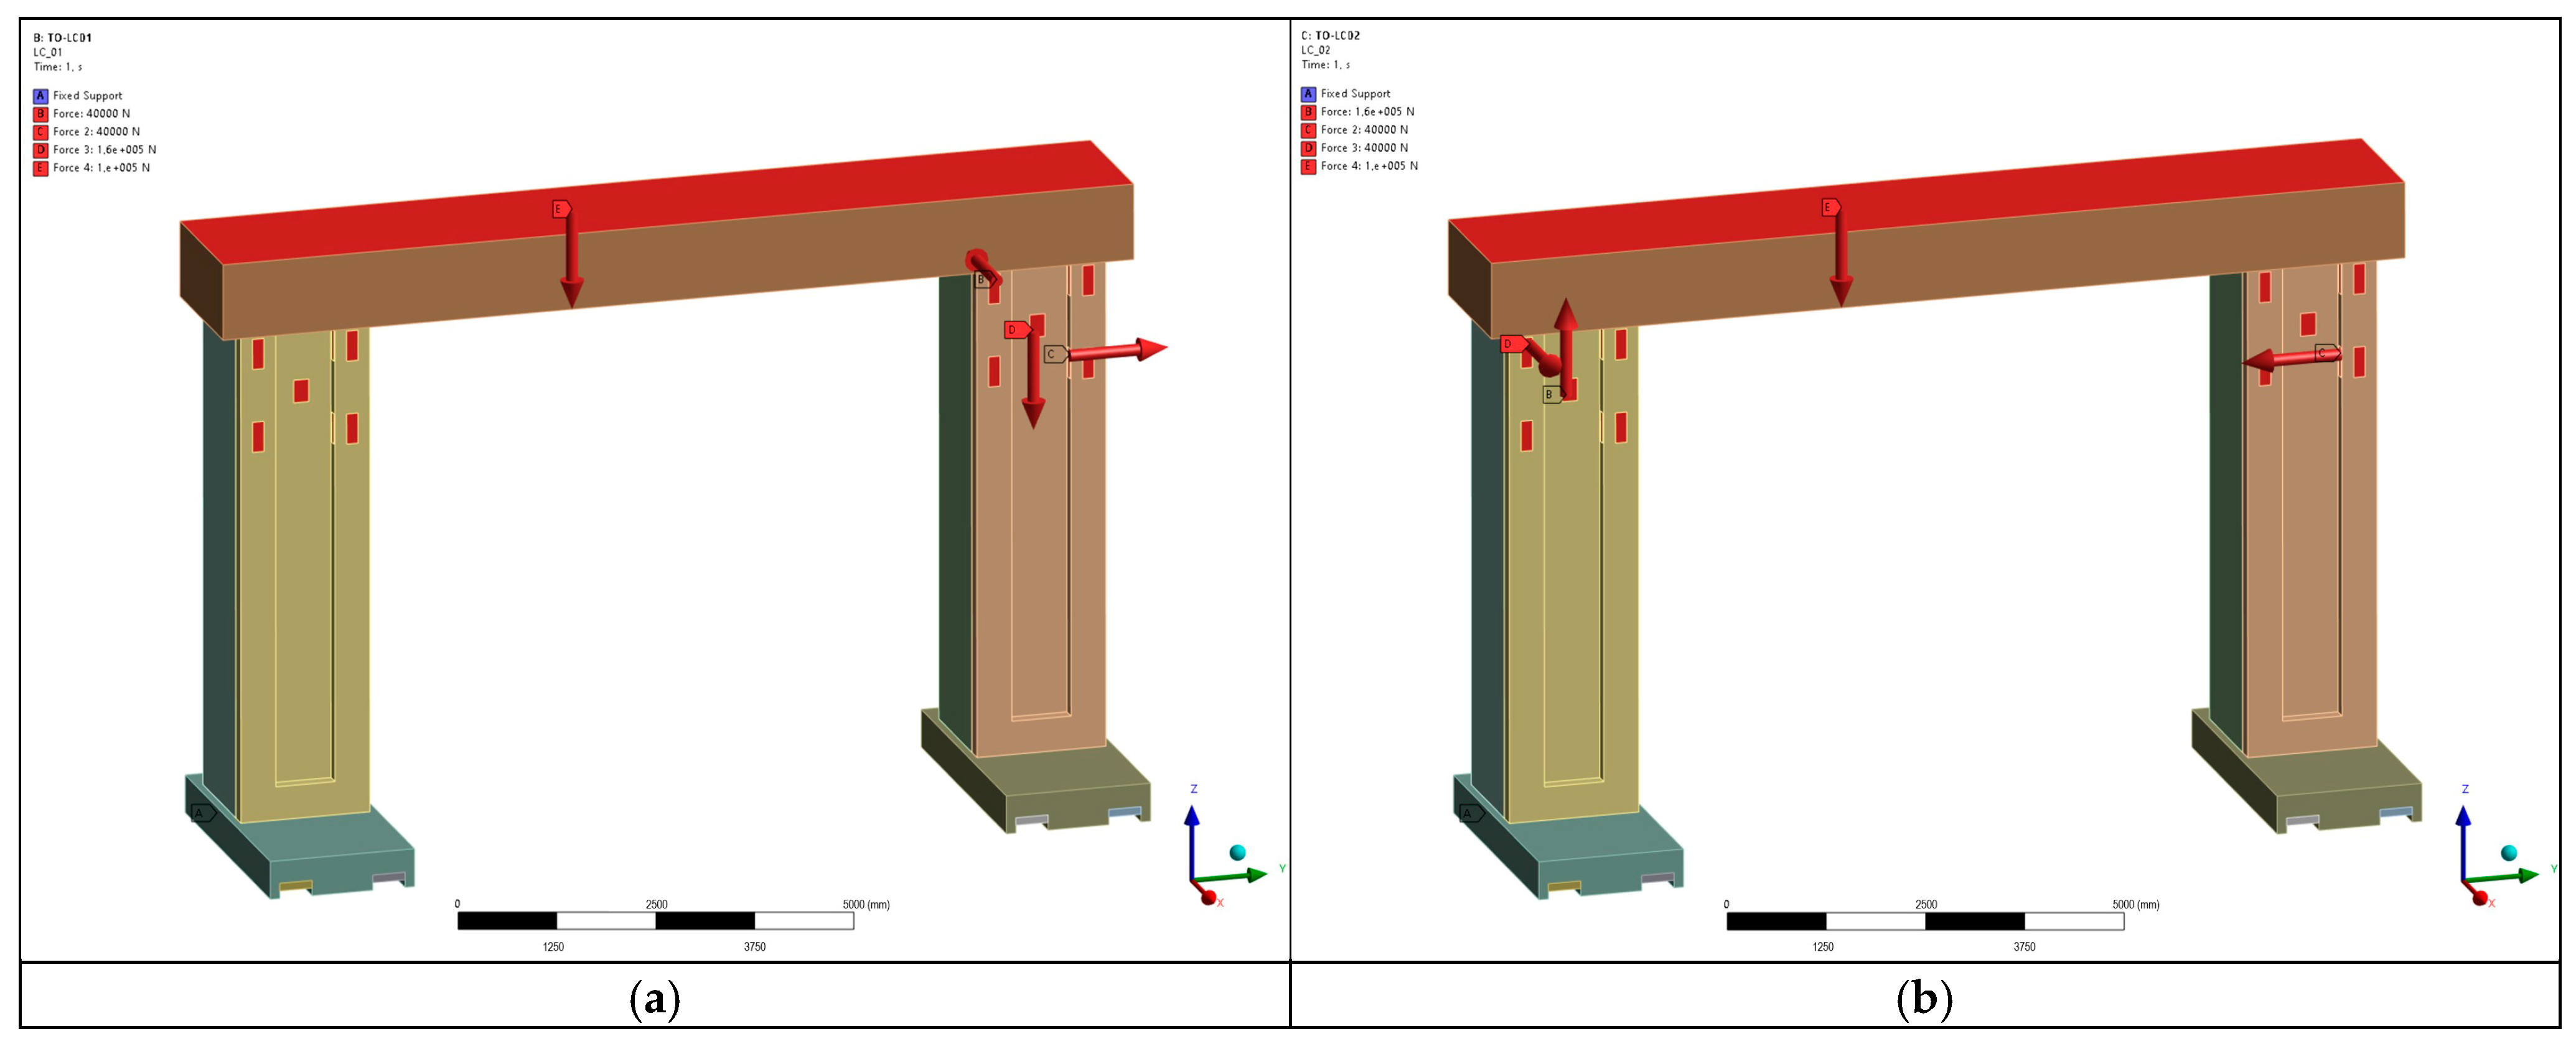Click the 'C: TO-LC02' title text

tap(1330, 36)
